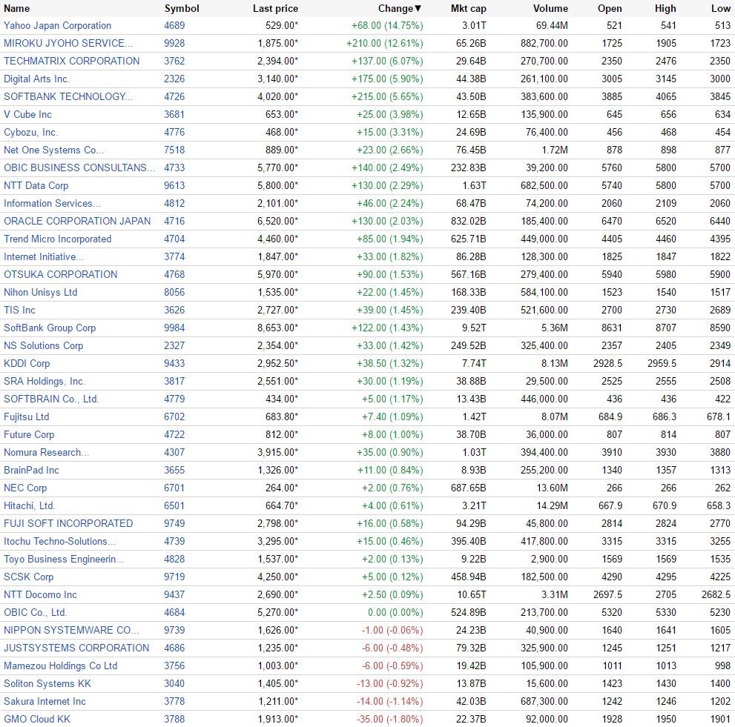
Task: Sort by the Mkt cap column header
Action: 468,8
